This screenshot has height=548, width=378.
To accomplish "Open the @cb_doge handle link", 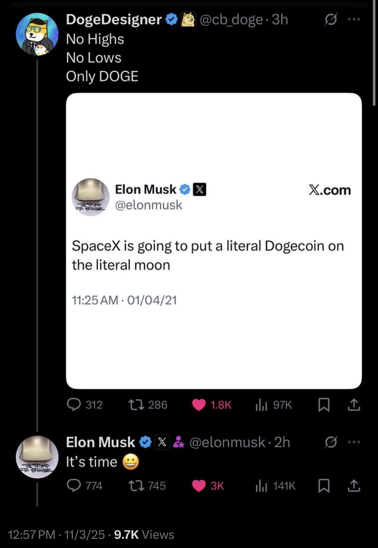I will (x=231, y=19).
